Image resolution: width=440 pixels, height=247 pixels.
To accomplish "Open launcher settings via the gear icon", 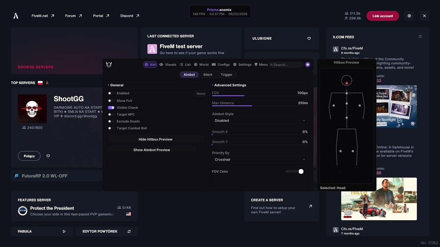I will [409, 16].
